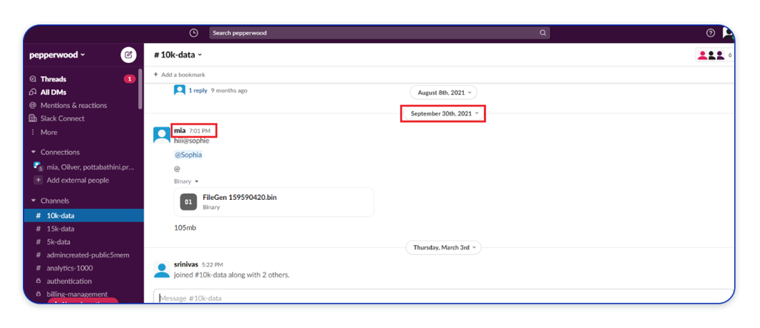Screen dimensions: 760x328
Task: Click the 5:22 PM timestamp
Action: pyautogui.click(x=212, y=265)
